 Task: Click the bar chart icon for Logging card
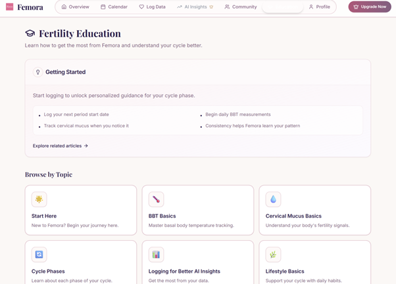tap(156, 254)
